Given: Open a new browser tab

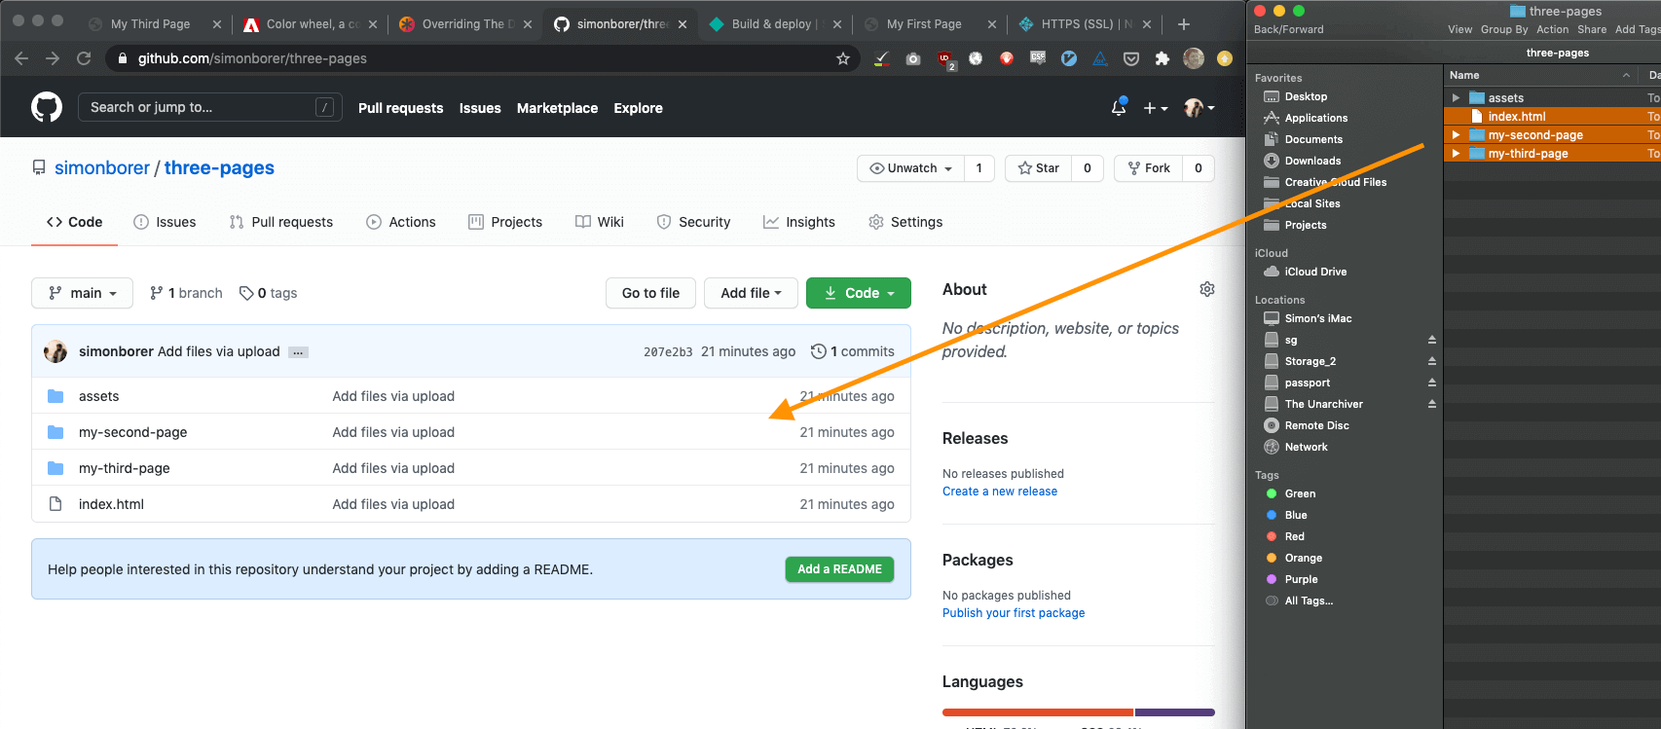Looking at the screenshot, I should (1184, 24).
